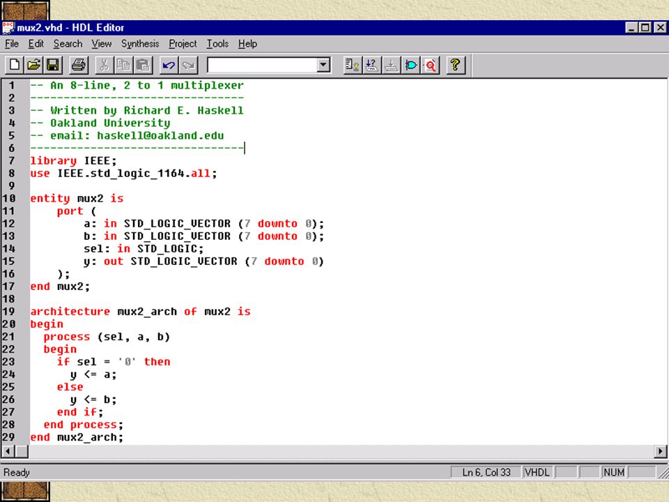Print the file with the printer icon
The image size is (669, 502).
point(79,66)
